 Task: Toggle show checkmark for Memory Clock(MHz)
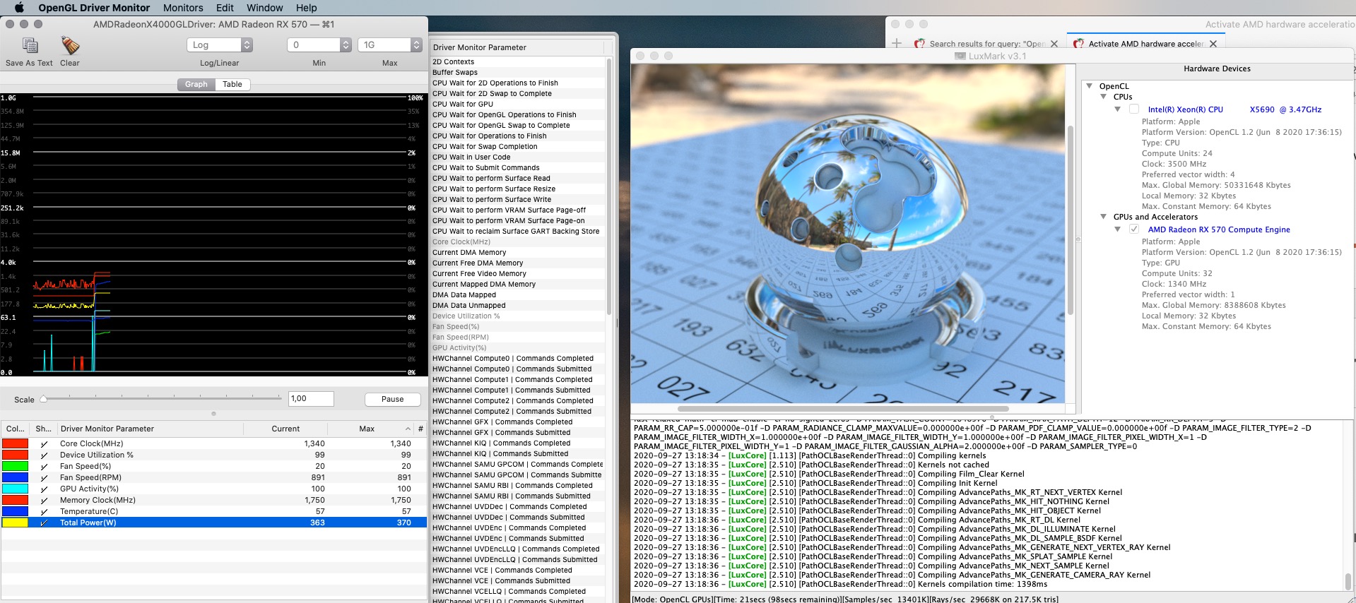pos(44,501)
